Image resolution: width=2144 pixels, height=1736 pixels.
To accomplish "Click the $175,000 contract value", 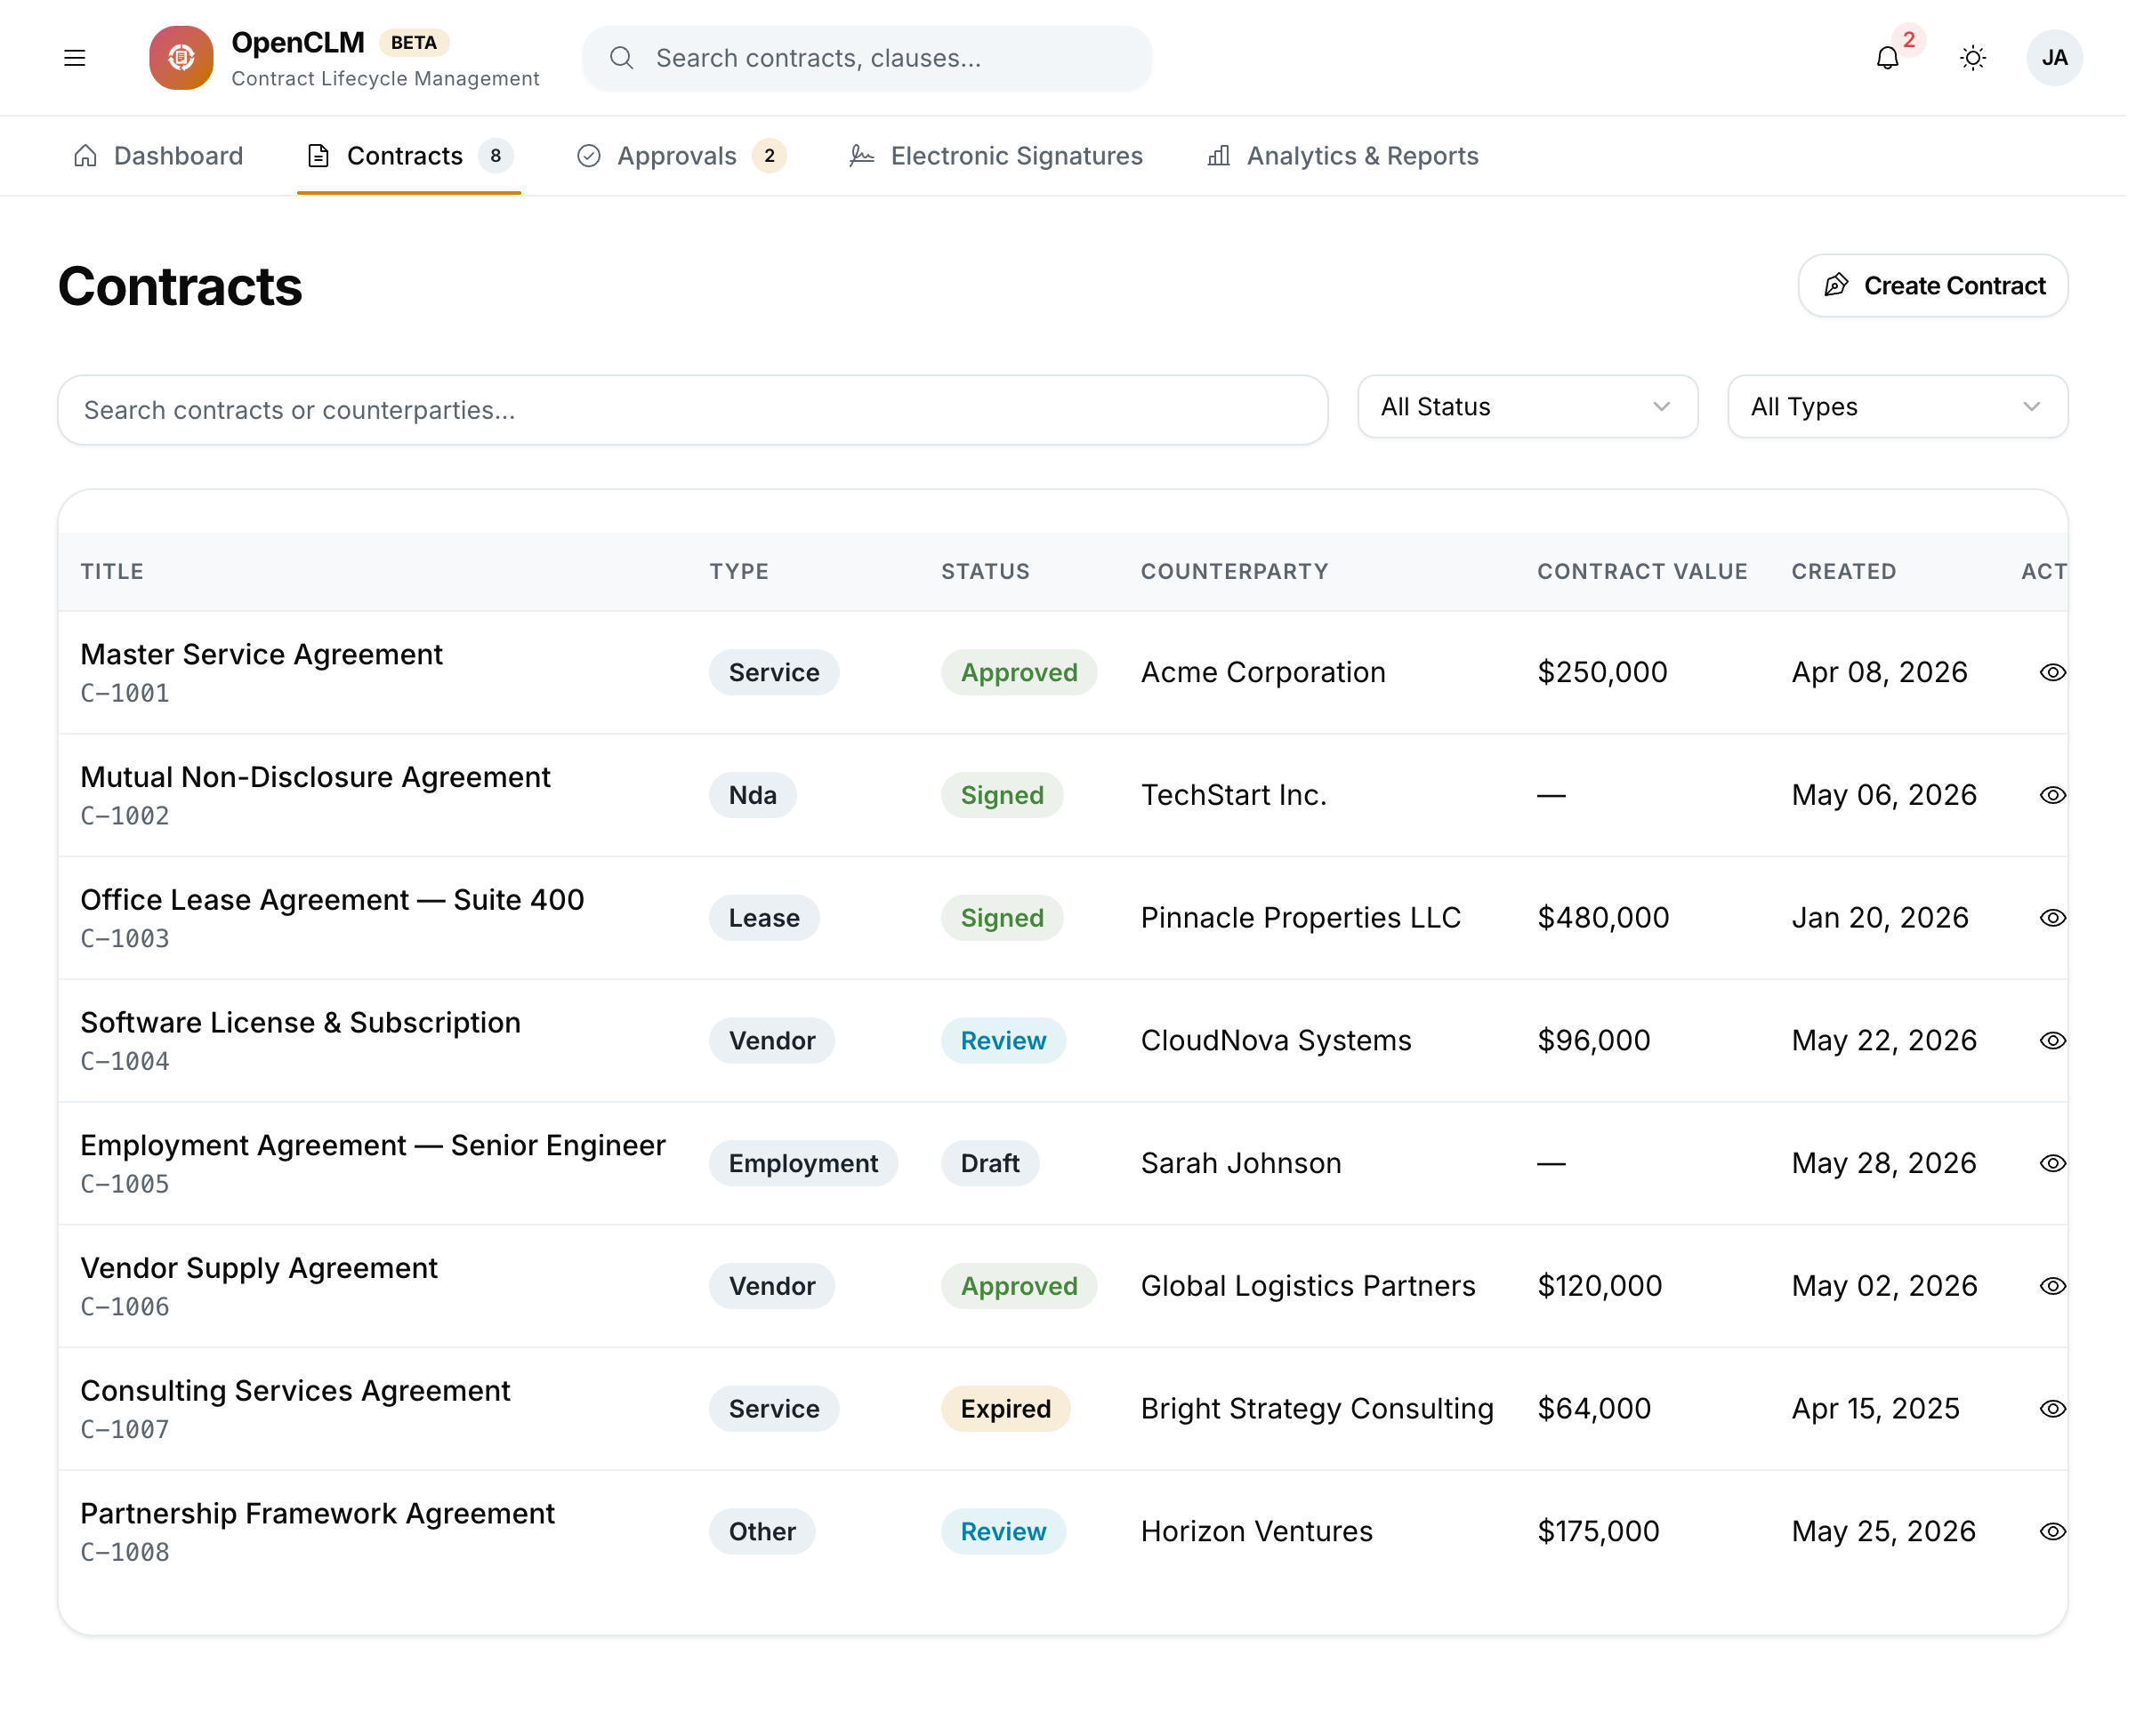I will tap(1598, 1532).
